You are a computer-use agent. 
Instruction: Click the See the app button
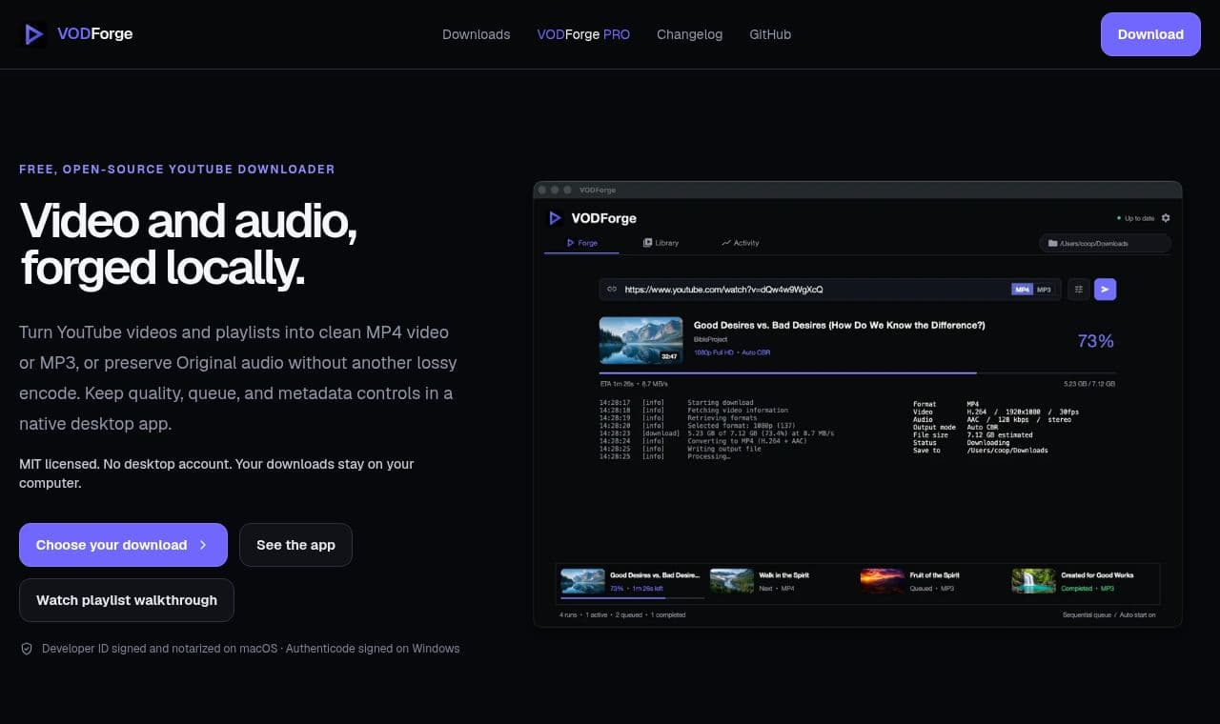coord(295,545)
